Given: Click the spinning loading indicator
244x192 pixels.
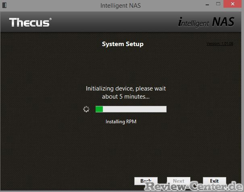Looking at the screenshot, I should tap(86, 109).
